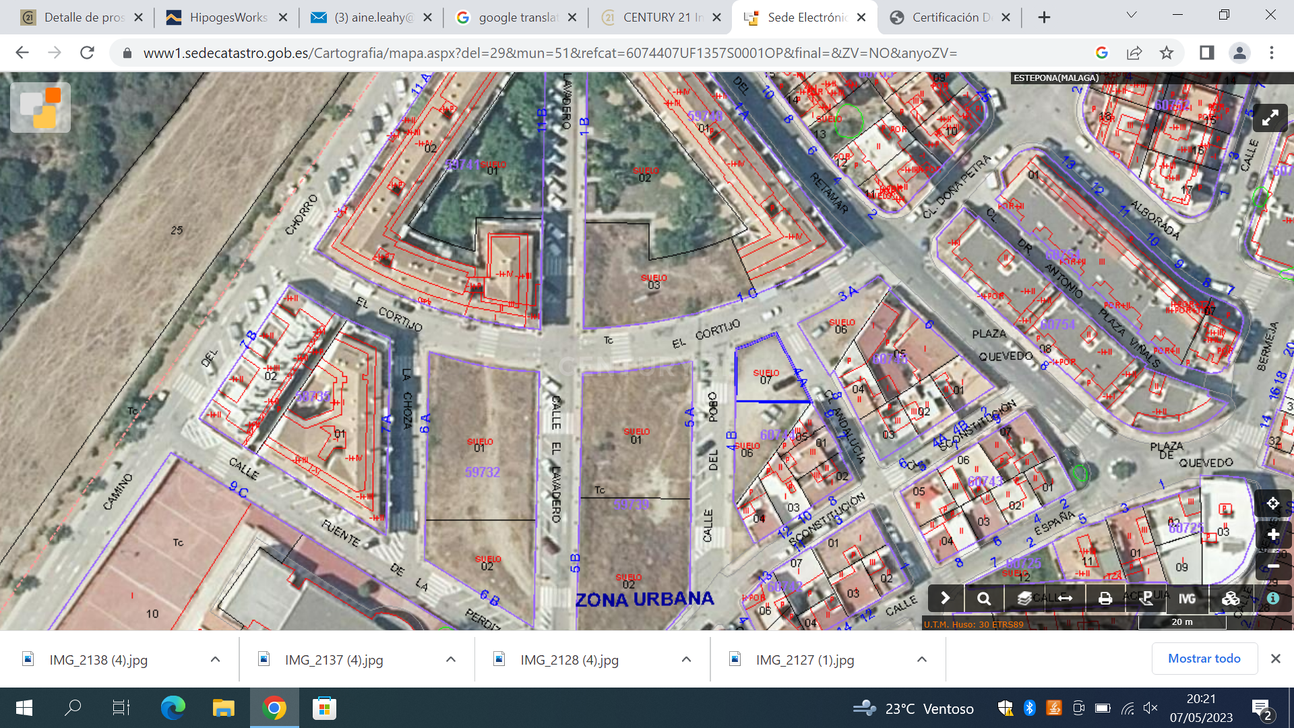
Task: Zoom in on the map with plus button
Action: click(1273, 535)
